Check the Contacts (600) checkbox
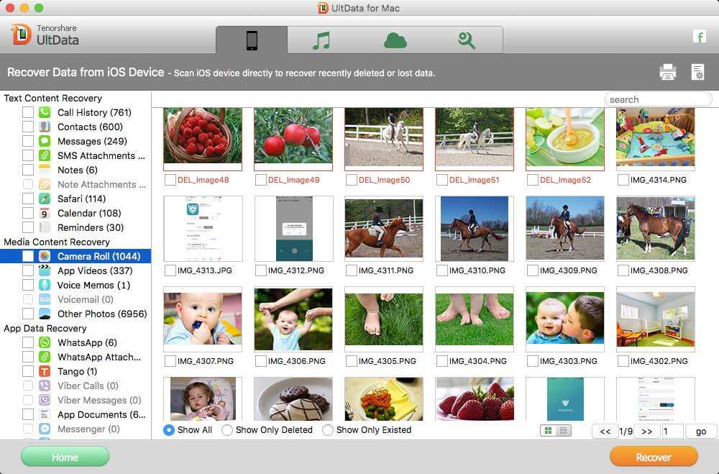This screenshot has height=474, width=719. click(28, 127)
